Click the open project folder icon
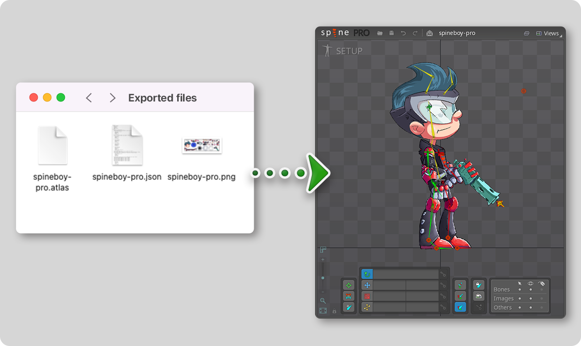 coord(380,33)
